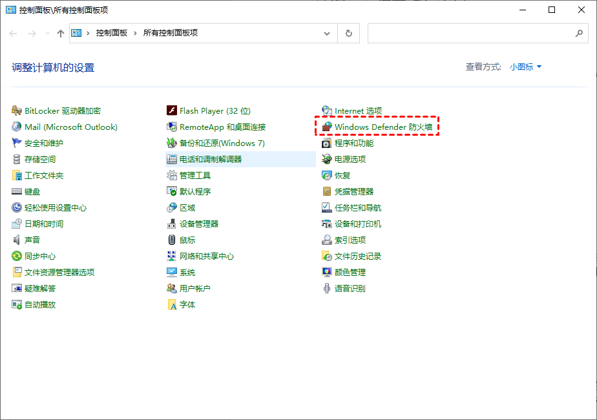Screen dimensions: 597x420
Task: Open 网络和共享中心
Action: [x=205, y=256]
